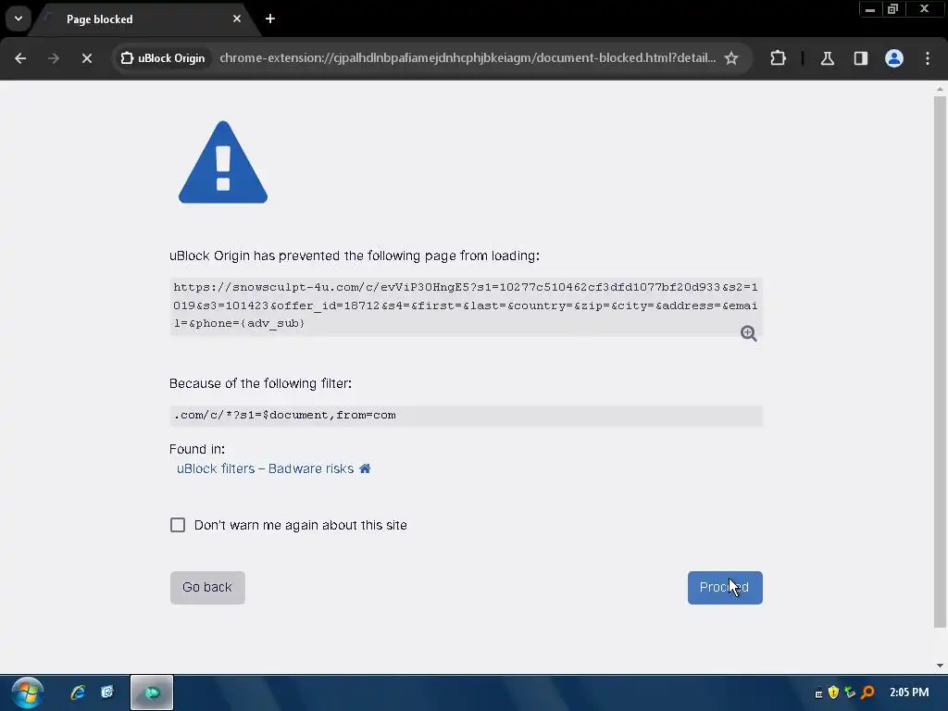Viewport: 948px width, 711px height.
Task: Bookmark this page with the star icon
Action: click(731, 58)
